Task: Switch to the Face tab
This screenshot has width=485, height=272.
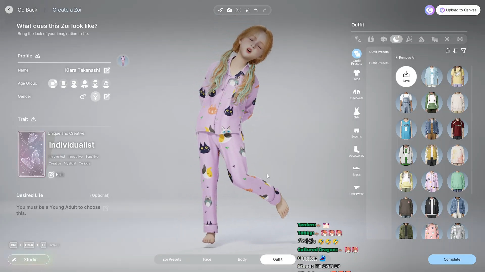Action: pyautogui.click(x=207, y=259)
